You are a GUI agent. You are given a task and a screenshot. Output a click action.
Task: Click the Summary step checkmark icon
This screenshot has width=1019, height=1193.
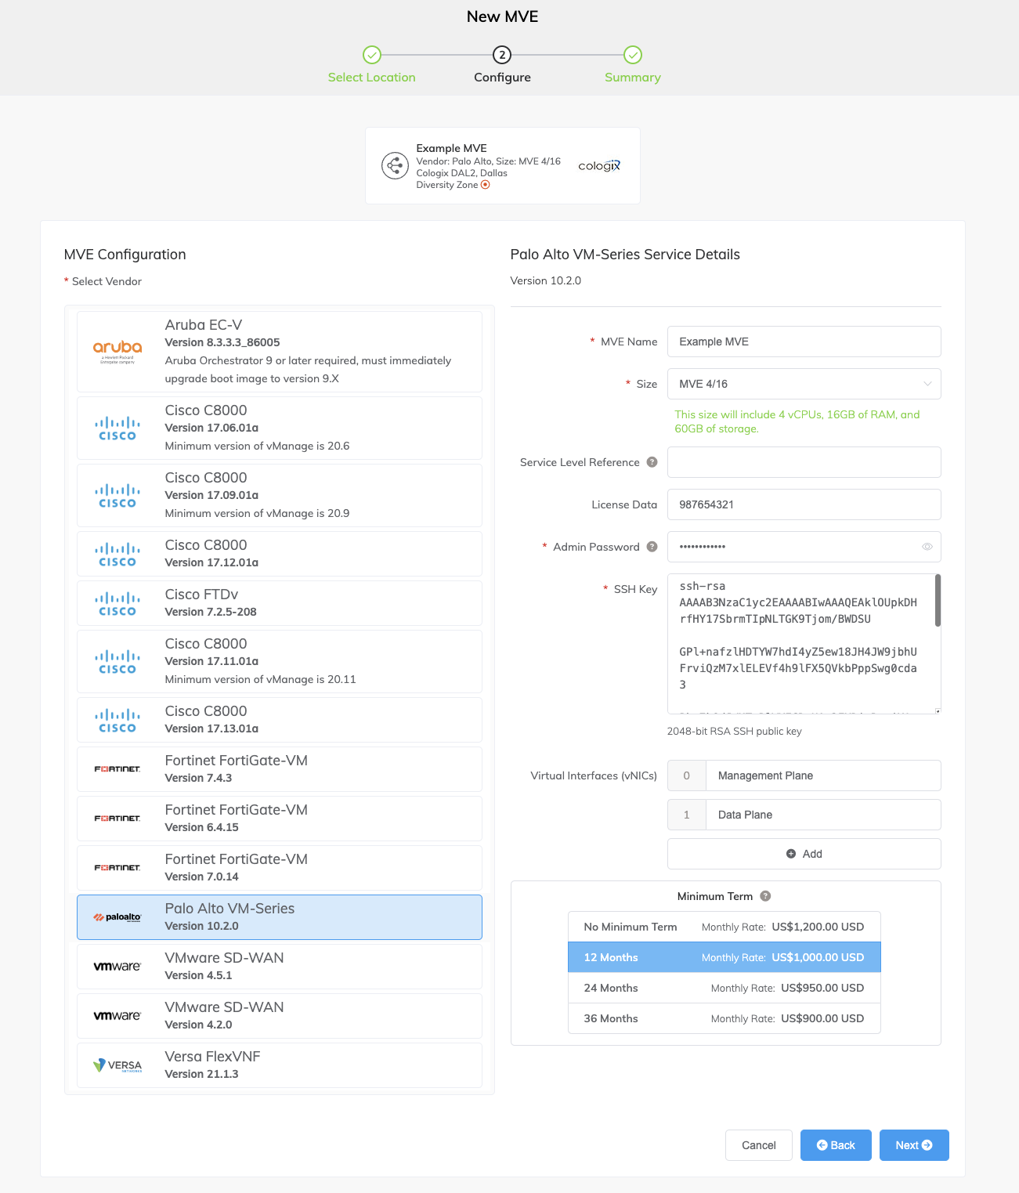pos(633,55)
